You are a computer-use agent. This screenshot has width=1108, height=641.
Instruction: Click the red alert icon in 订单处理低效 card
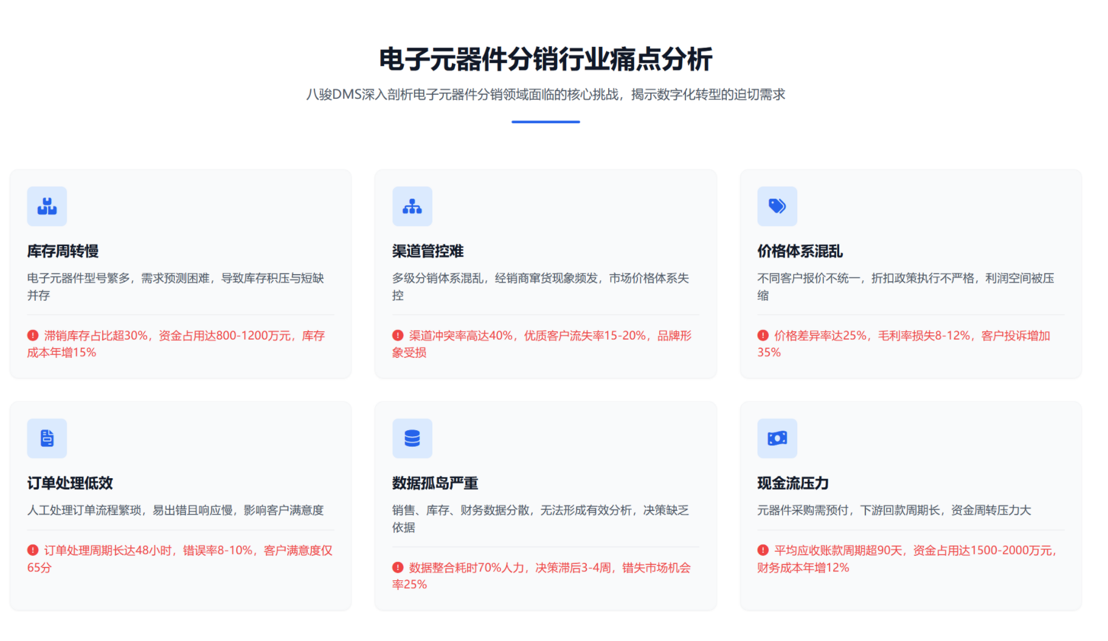(32, 549)
